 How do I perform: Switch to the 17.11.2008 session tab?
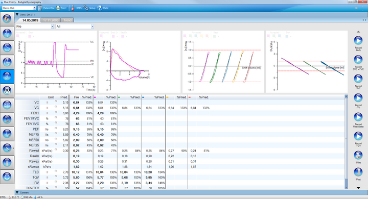click(51, 20)
